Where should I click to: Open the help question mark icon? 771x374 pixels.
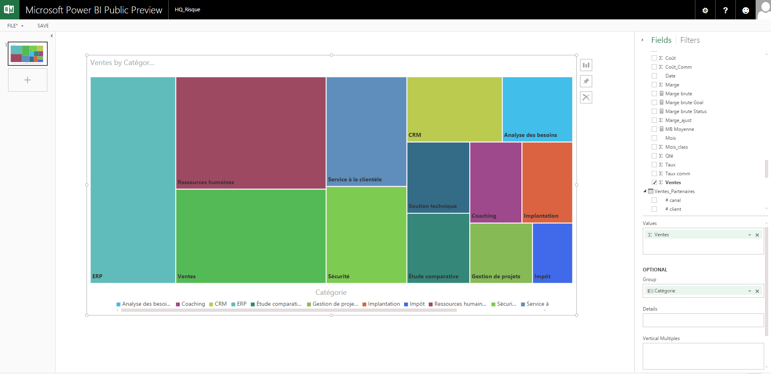click(x=725, y=10)
